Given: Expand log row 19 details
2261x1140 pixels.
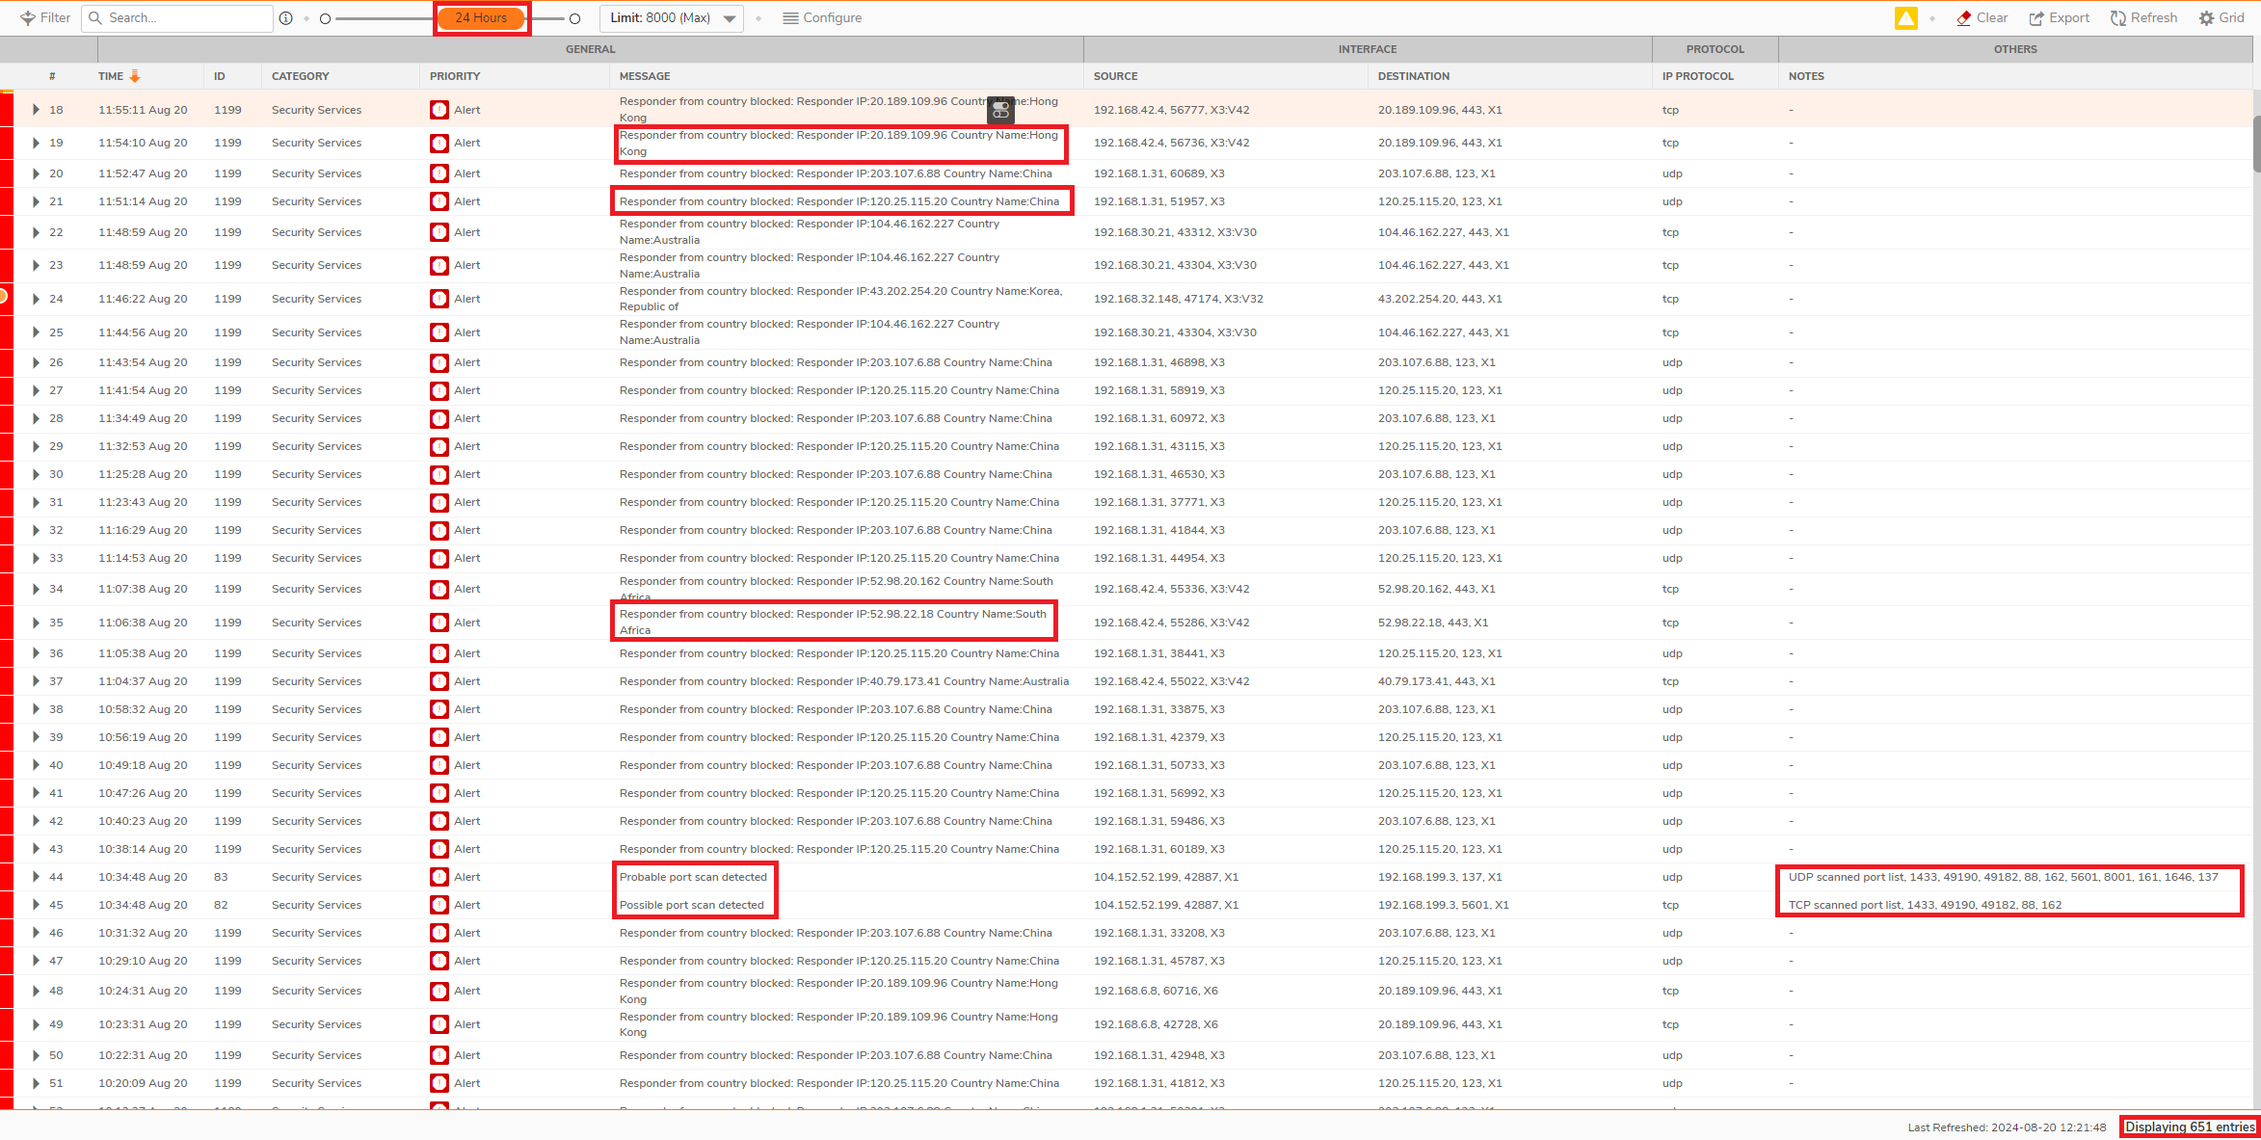Looking at the screenshot, I should click(36, 143).
